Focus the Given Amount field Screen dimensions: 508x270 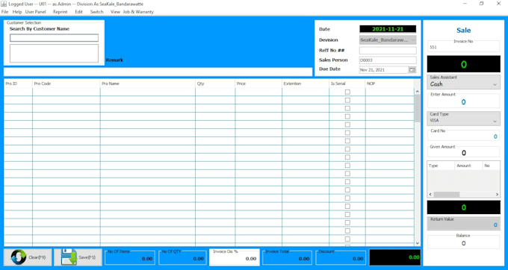[x=464, y=153]
